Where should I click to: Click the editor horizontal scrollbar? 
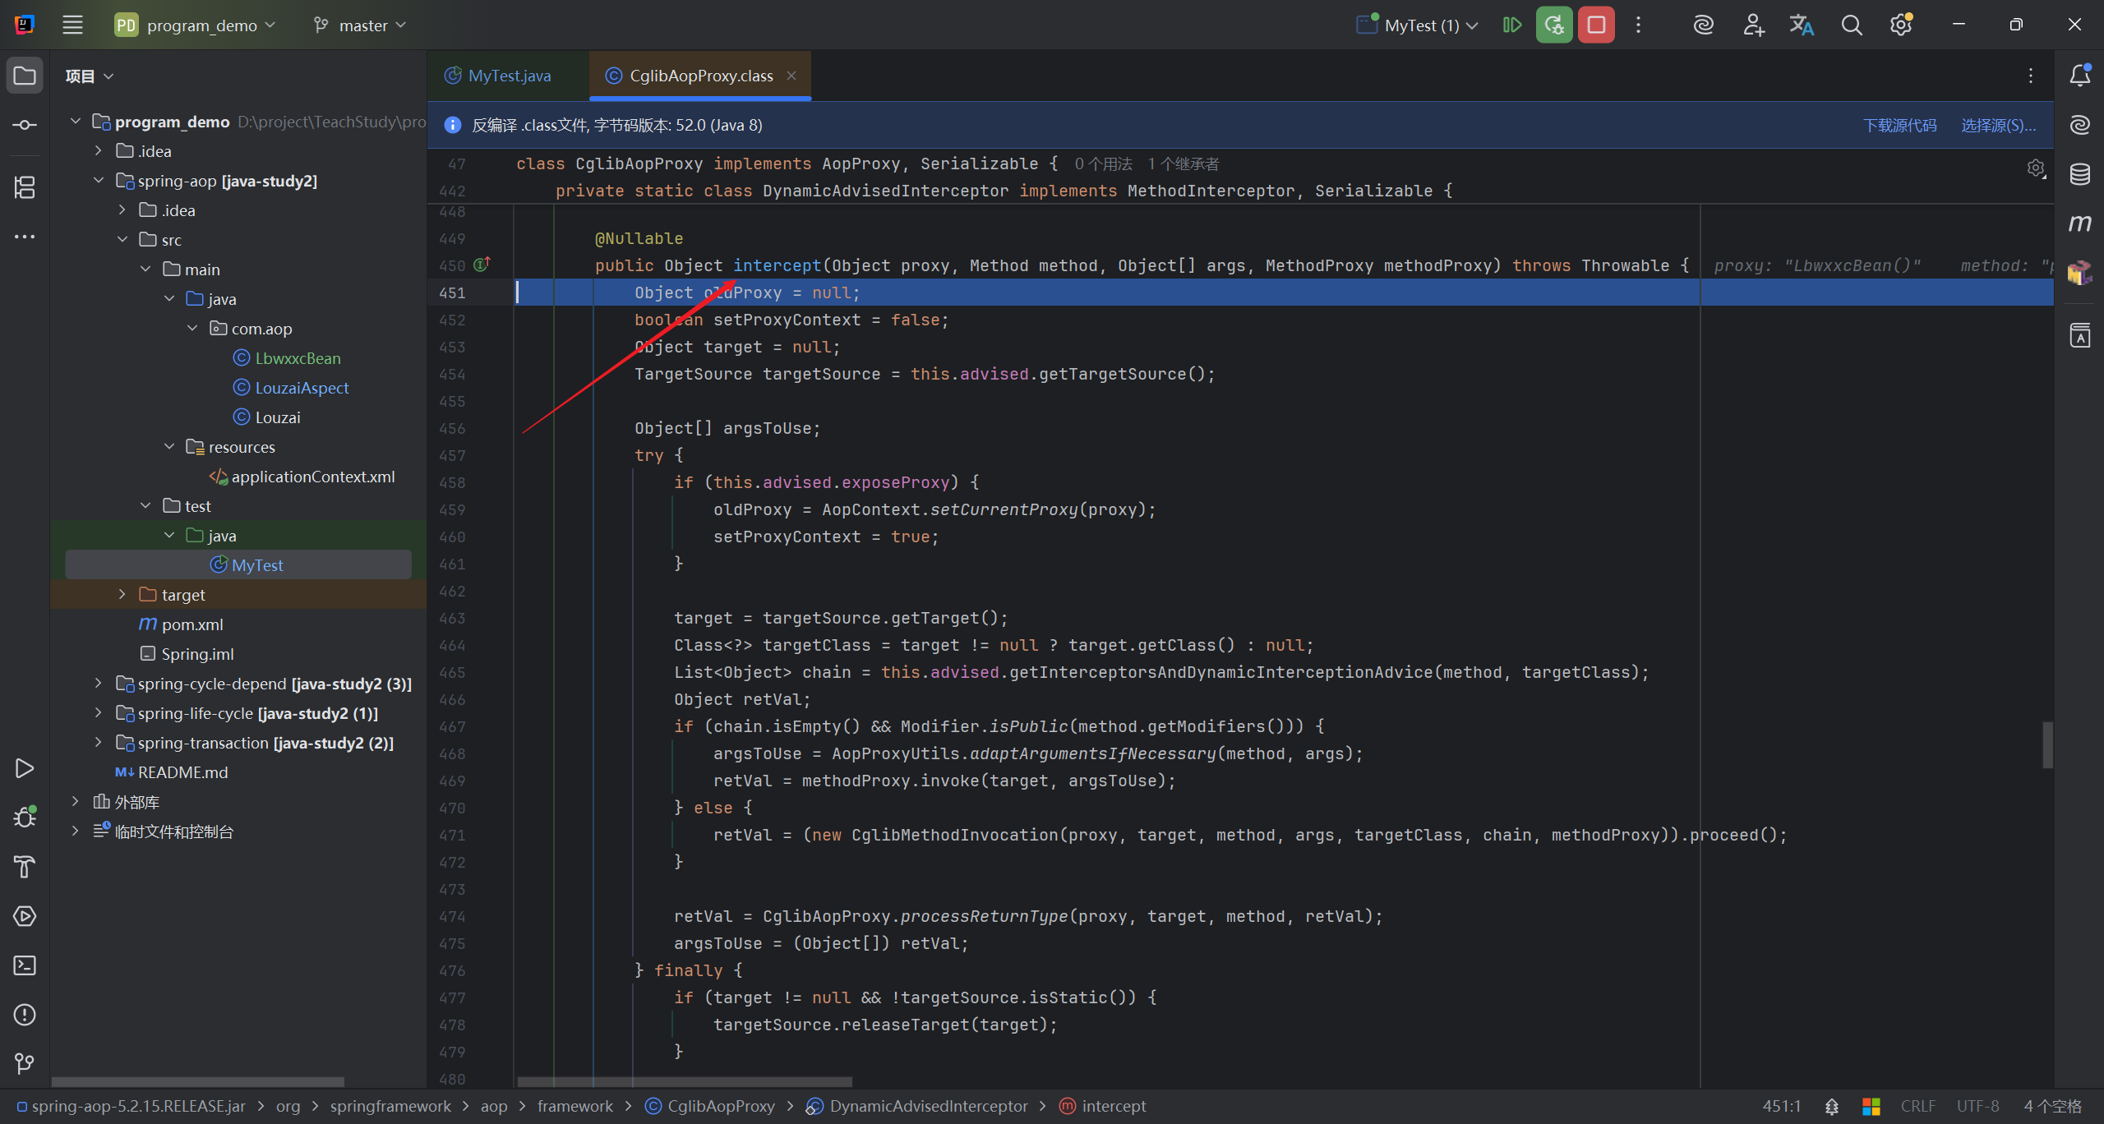684,1081
